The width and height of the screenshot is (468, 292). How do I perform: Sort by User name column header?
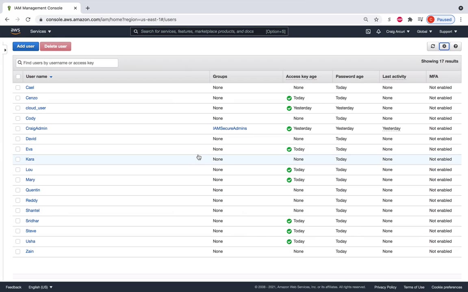point(37,76)
